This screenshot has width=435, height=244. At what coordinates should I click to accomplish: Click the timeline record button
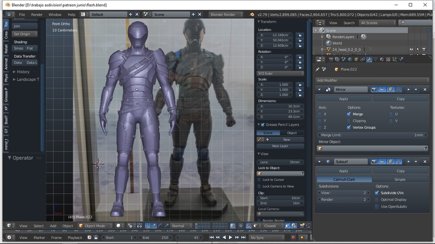[293, 238]
